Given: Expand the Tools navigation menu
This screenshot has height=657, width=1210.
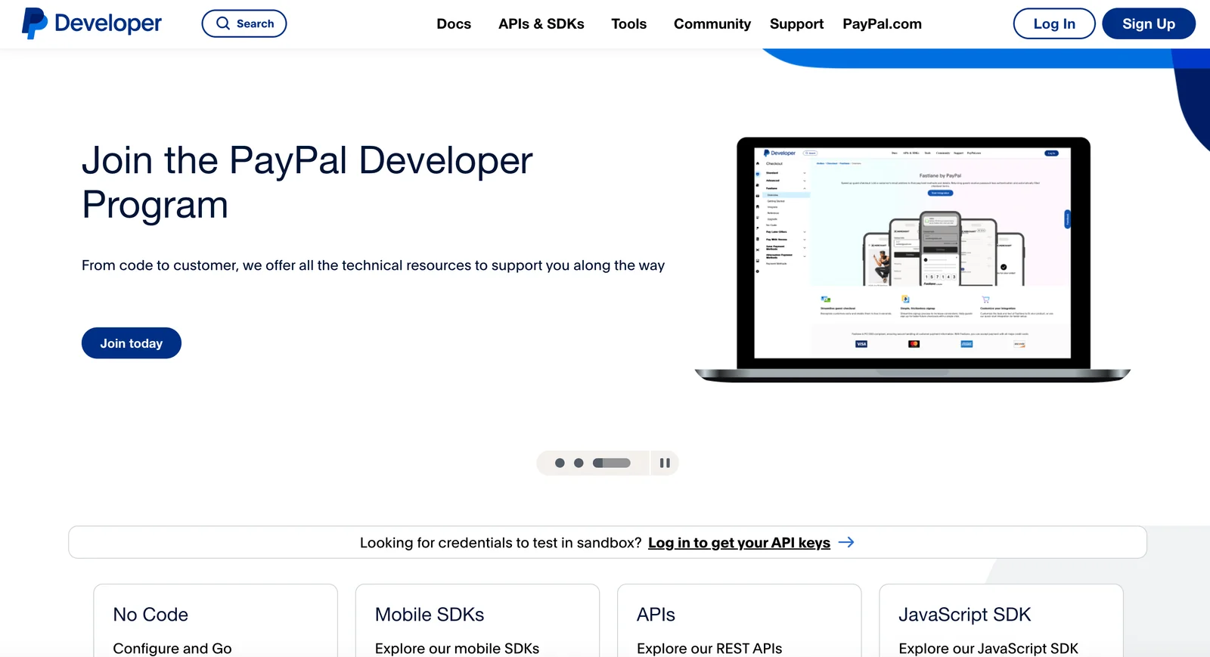Looking at the screenshot, I should click(x=628, y=24).
